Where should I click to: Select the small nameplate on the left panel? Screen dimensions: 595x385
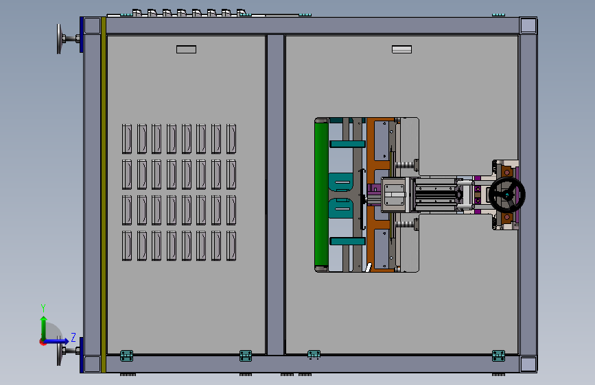(x=186, y=49)
